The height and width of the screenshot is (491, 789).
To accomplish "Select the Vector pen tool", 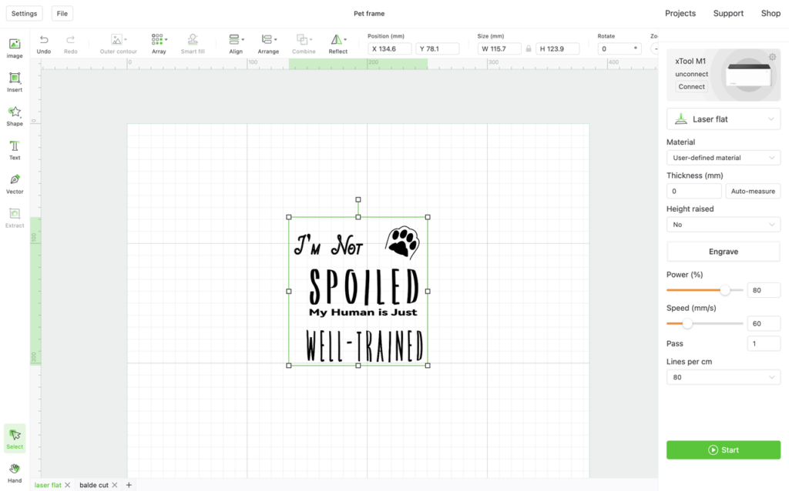I will (x=15, y=183).
